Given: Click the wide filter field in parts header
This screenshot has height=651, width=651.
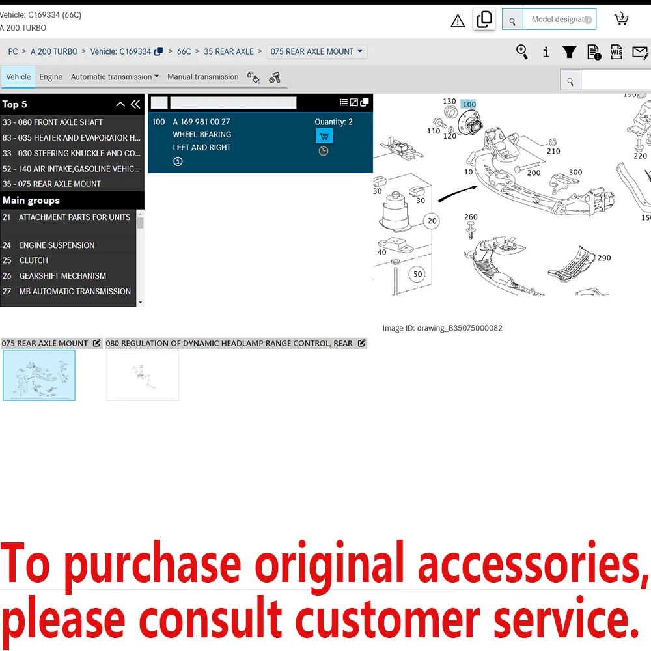Looking at the screenshot, I should 233,103.
